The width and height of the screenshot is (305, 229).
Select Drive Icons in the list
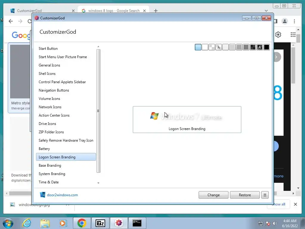pyautogui.click(x=66, y=124)
